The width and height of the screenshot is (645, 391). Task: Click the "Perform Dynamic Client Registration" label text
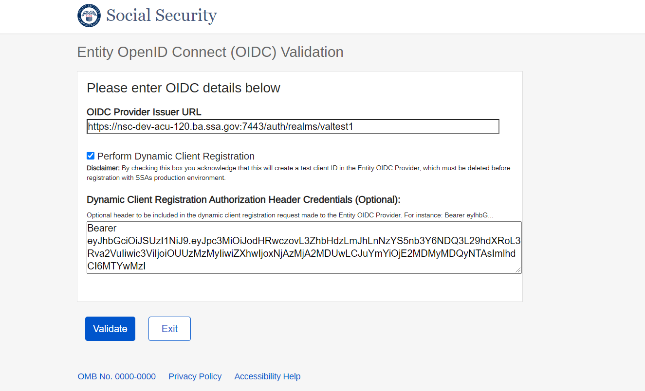click(x=176, y=156)
